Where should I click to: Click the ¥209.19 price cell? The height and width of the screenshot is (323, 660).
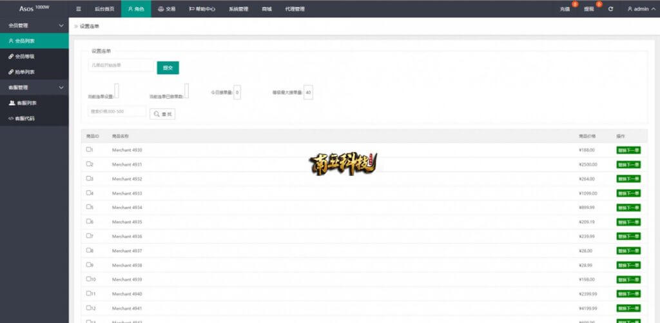pyautogui.click(x=587, y=222)
